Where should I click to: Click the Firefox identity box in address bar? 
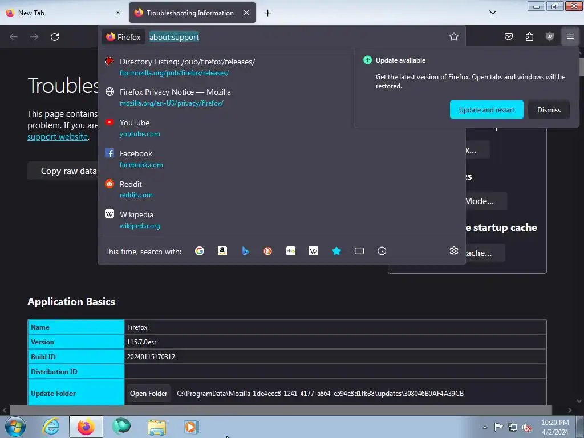pyautogui.click(x=123, y=37)
